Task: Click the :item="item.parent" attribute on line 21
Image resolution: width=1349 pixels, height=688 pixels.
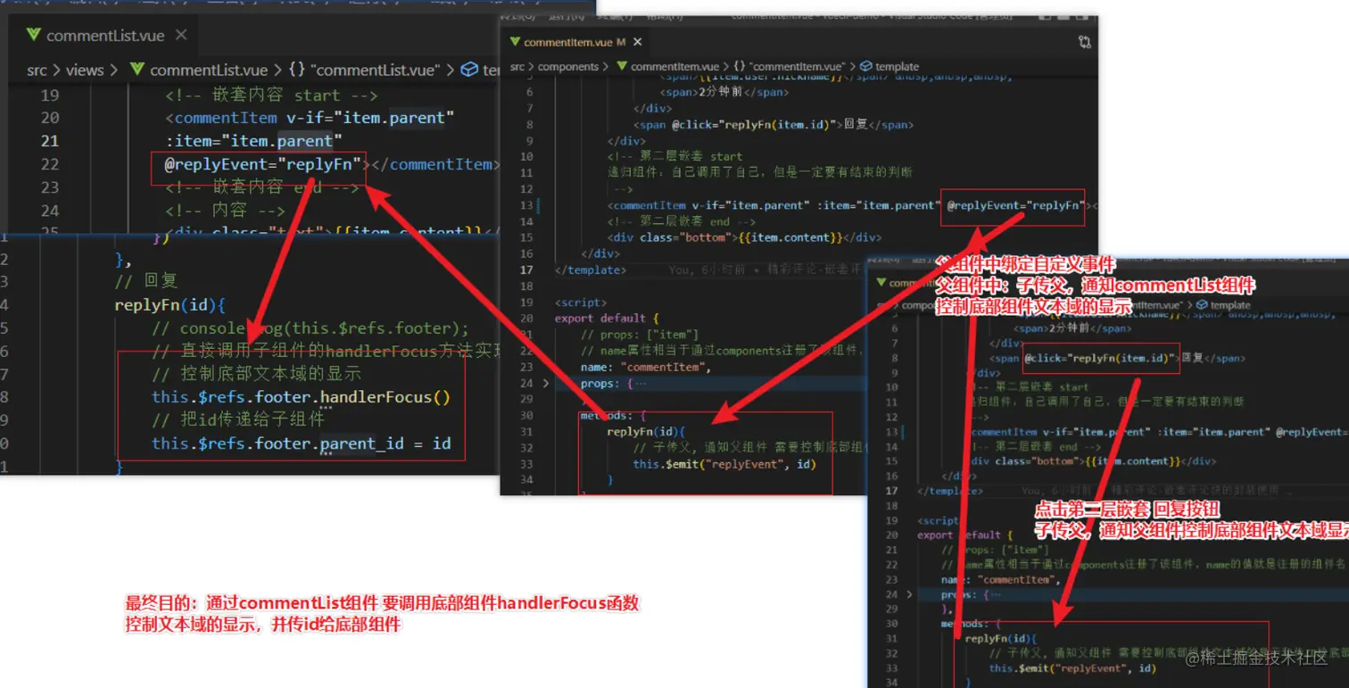Action: [254, 141]
